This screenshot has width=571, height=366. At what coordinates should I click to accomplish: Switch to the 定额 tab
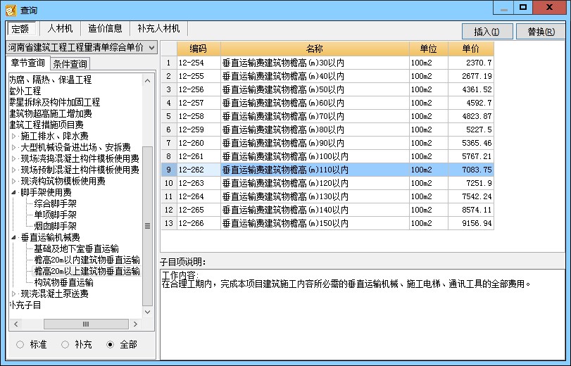20,29
